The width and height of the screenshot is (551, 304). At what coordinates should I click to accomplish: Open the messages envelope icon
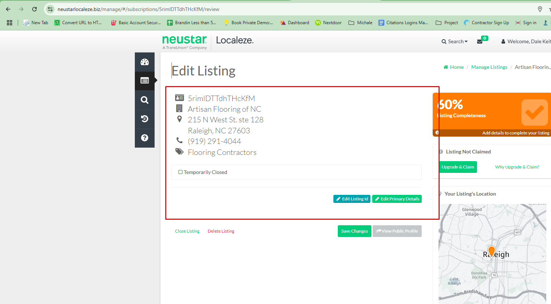coord(480,41)
